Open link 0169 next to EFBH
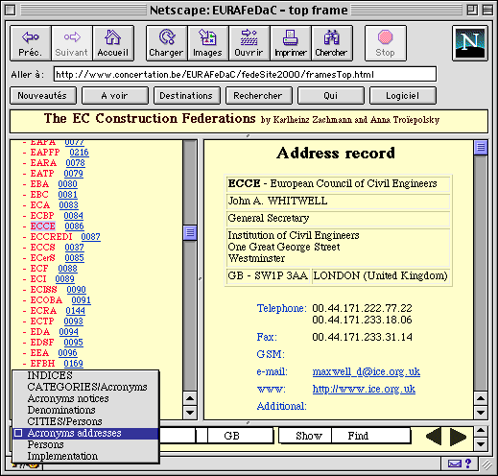 (73, 364)
